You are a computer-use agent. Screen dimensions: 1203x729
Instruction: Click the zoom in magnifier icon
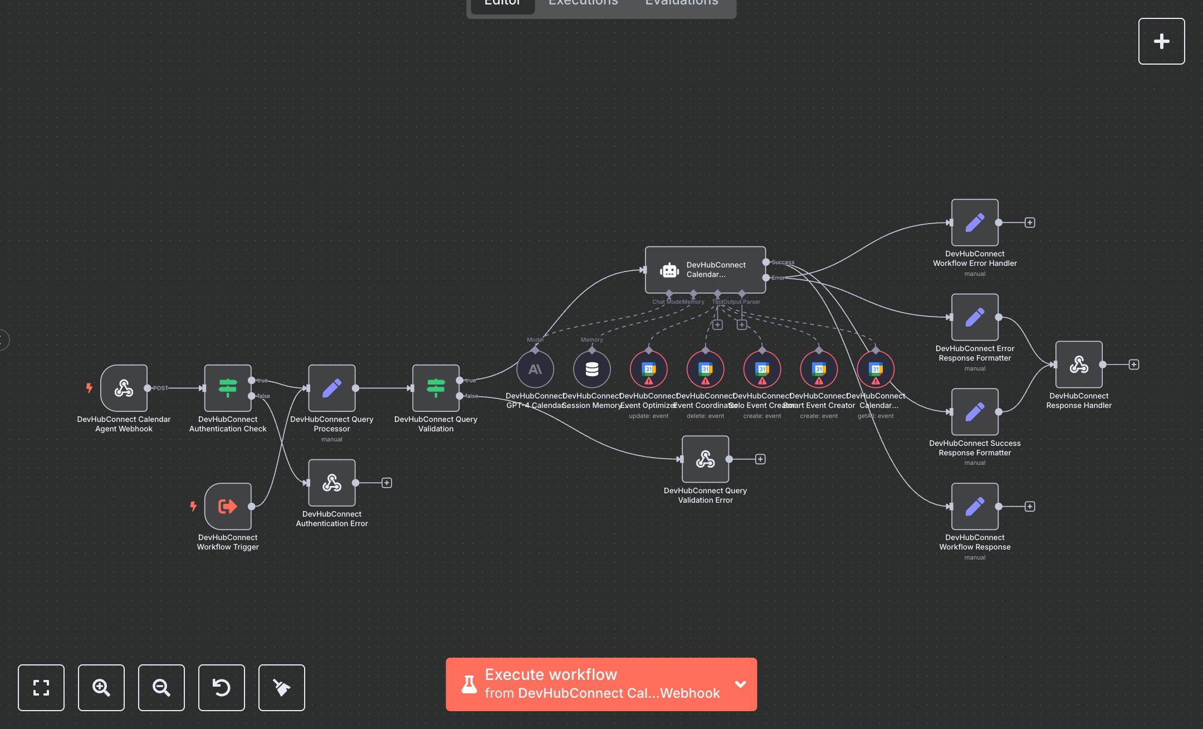tap(101, 687)
